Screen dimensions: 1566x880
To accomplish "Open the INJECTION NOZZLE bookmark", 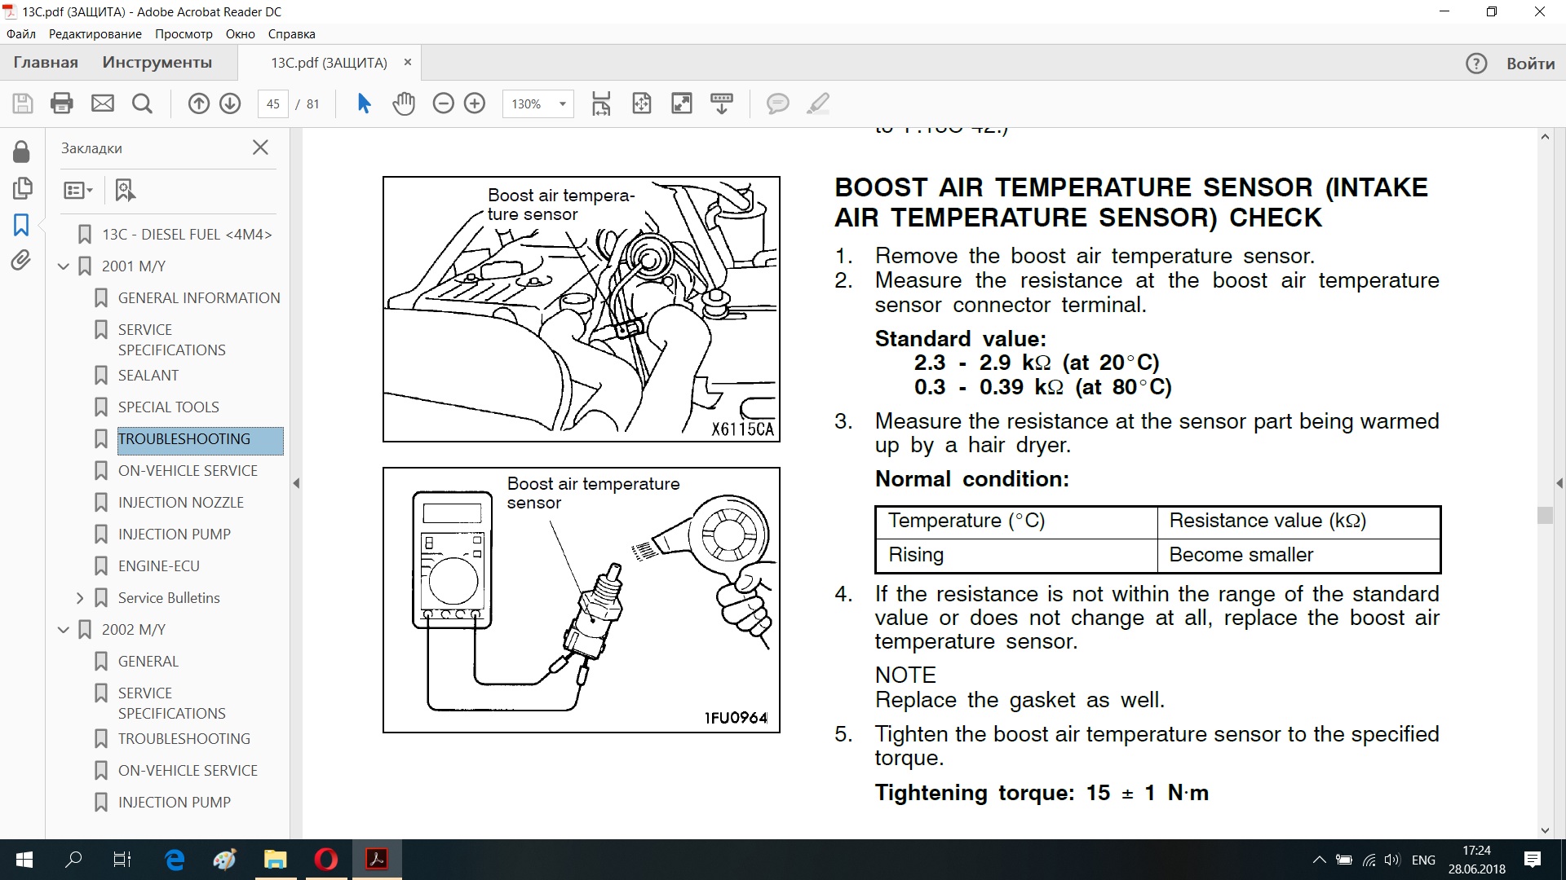I will pos(180,503).
